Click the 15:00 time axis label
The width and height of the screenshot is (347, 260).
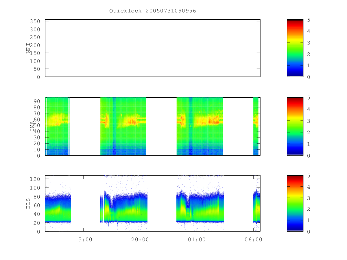83,239
